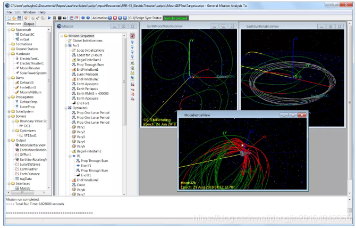
Task: Collapse the Hardware folder in Resources
Action: coord(9,53)
